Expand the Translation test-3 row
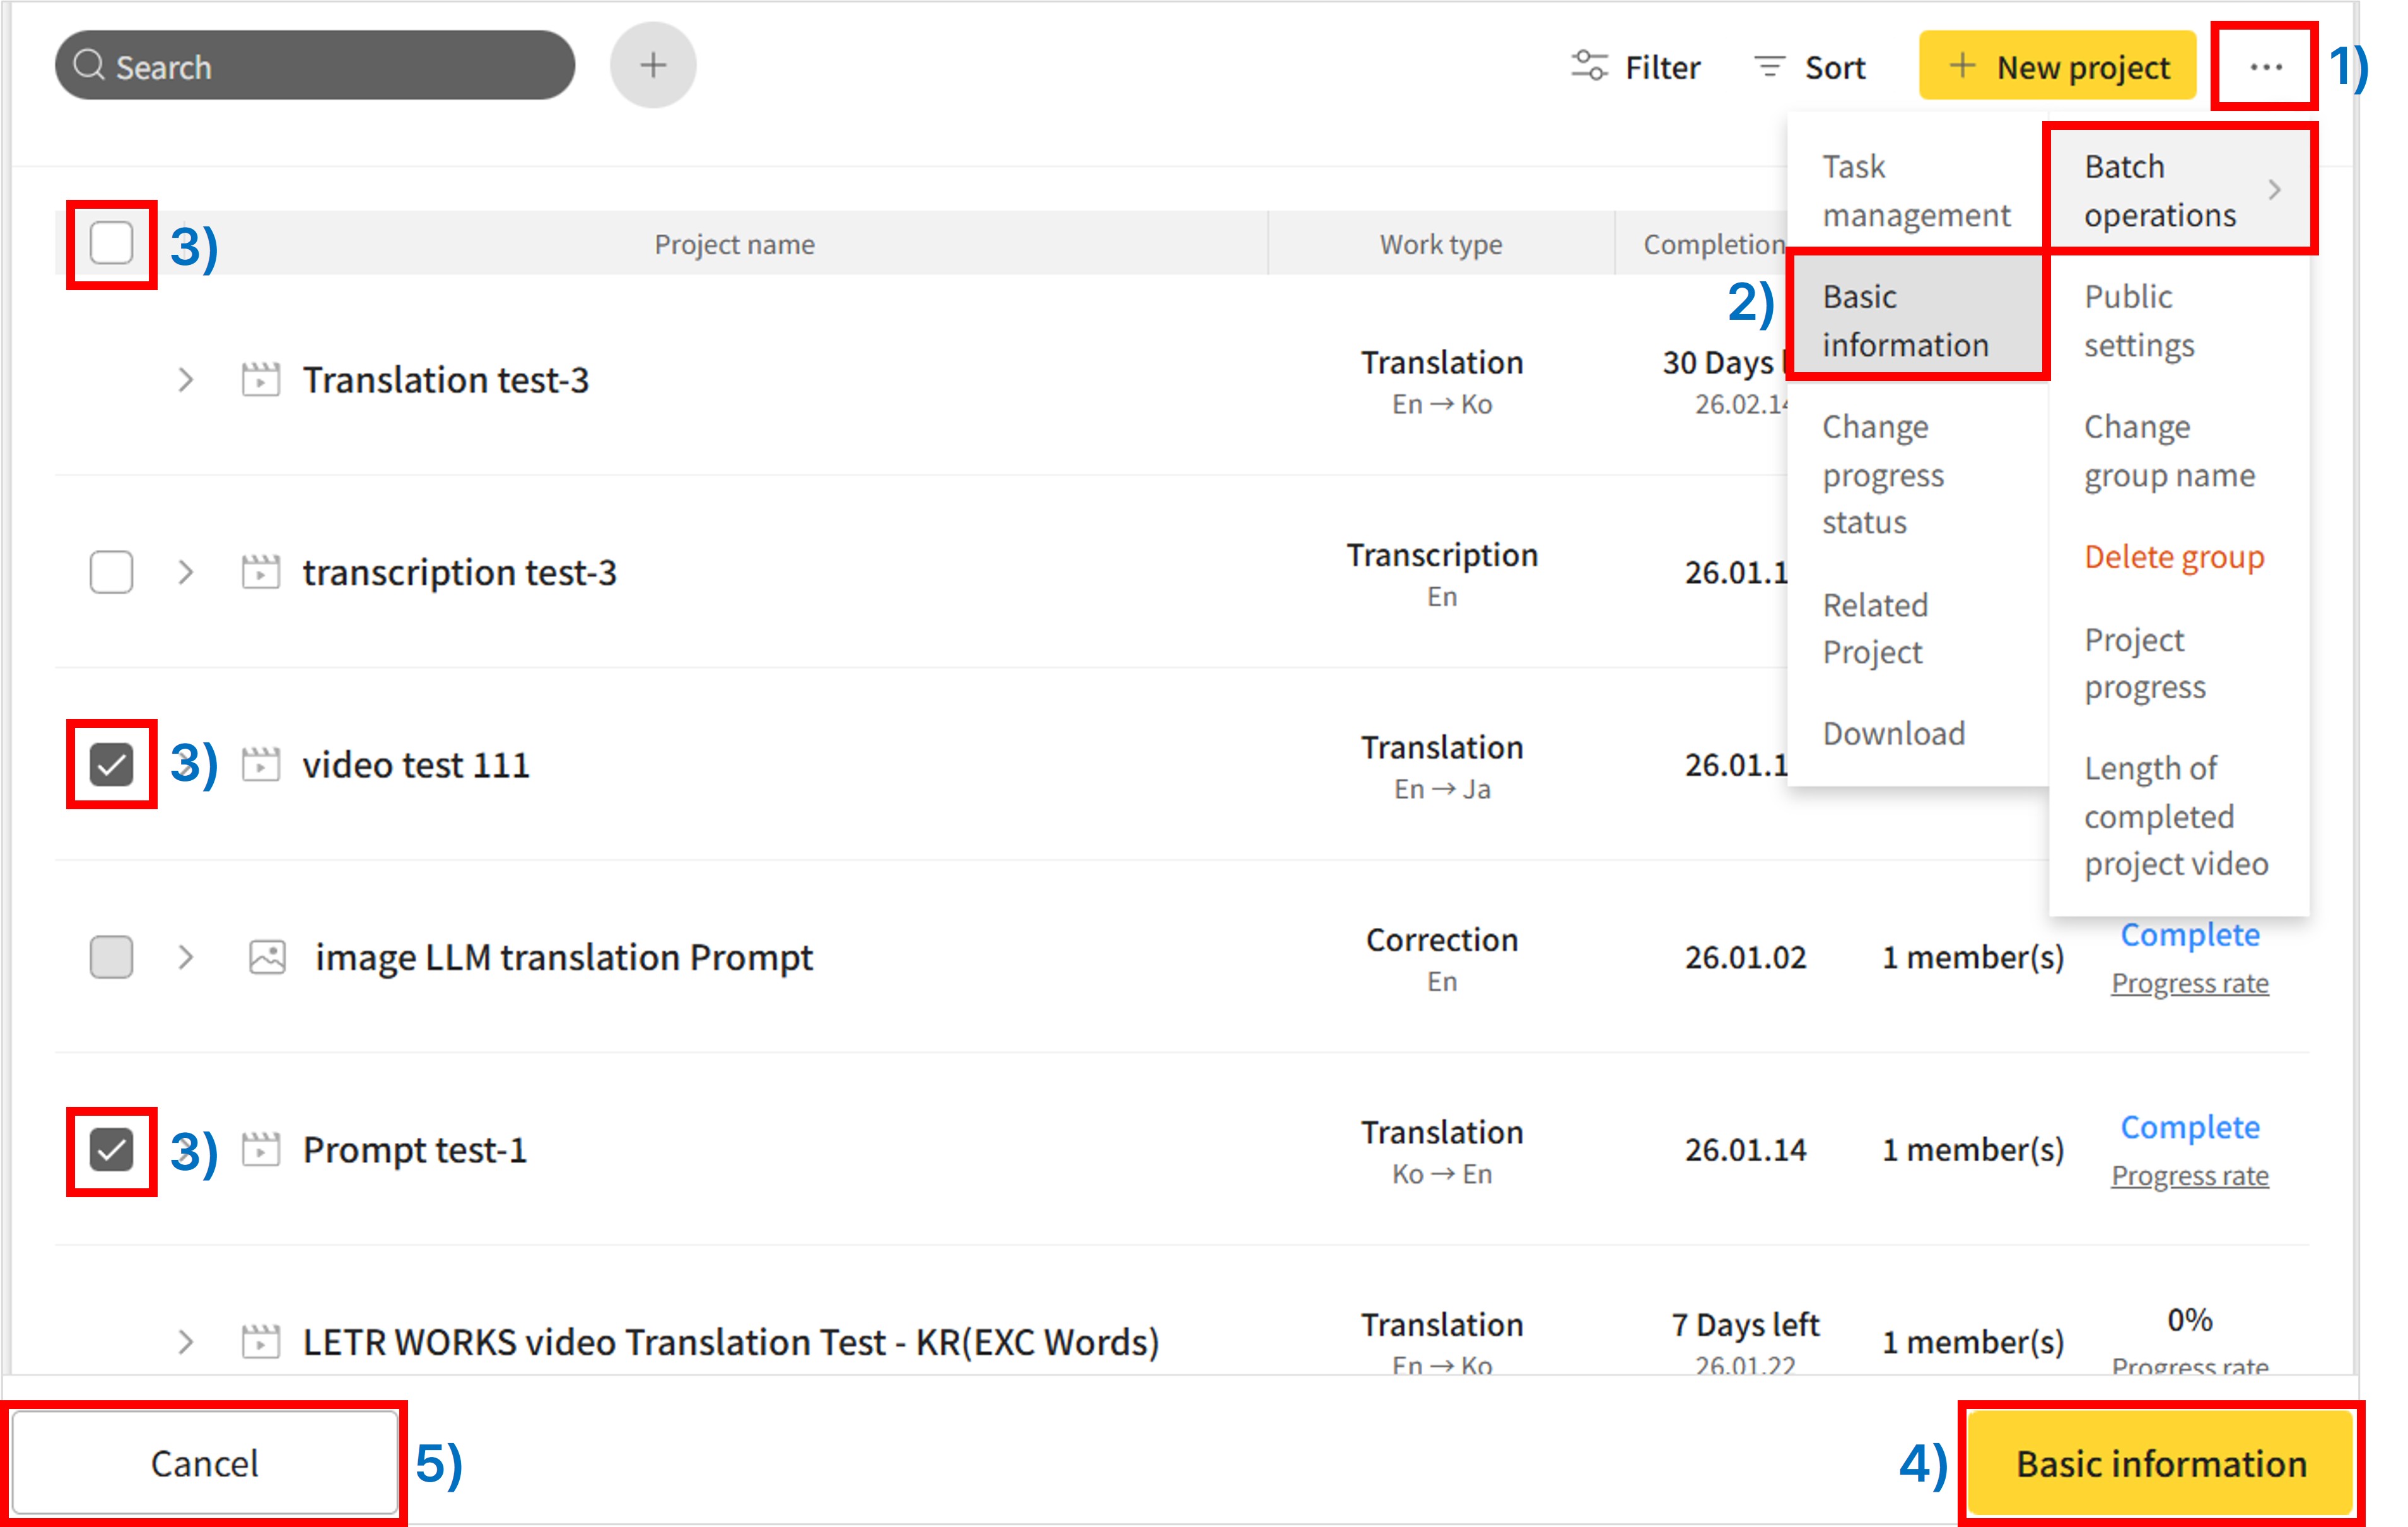 pos(185,380)
